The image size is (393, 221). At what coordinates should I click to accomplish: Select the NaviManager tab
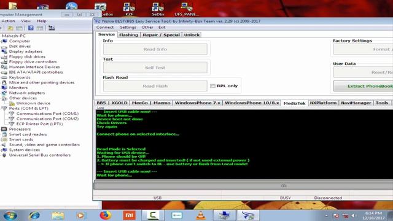click(356, 103)
